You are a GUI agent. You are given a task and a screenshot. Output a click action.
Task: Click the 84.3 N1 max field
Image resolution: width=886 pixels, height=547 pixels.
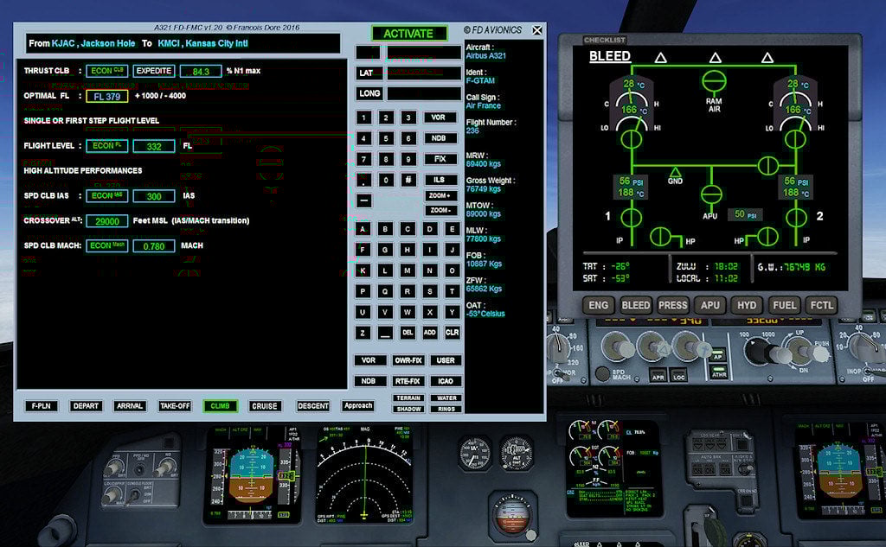[201, 72]
